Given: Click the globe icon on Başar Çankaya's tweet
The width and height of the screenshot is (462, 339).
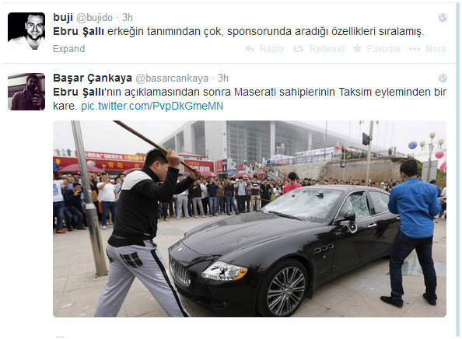Looking at the screenshot, I should click(x=443, y=78).
